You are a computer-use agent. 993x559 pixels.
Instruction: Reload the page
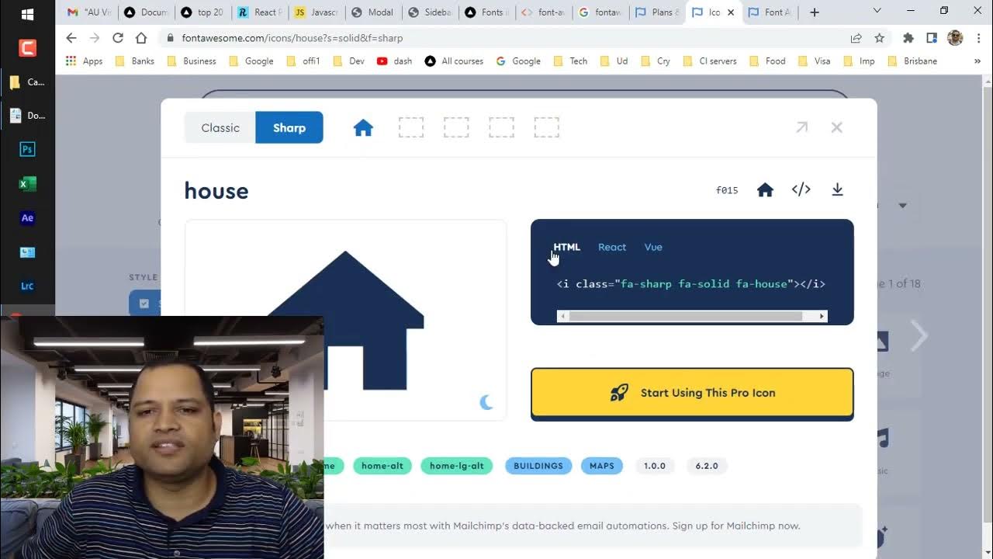tap(118, 37)
